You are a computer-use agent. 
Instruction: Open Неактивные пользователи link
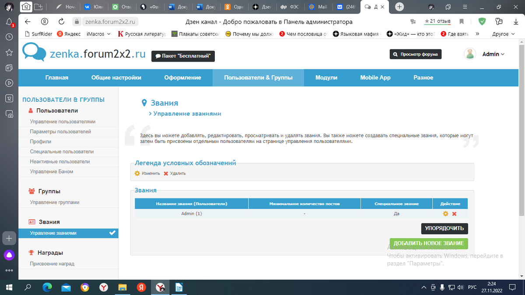(x=60, y=161)
